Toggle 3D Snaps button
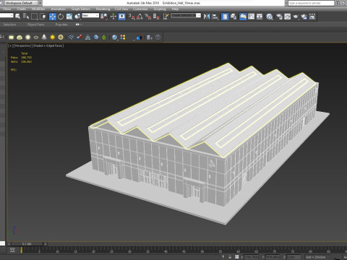The image size is (347, 260). coord(132,17)
